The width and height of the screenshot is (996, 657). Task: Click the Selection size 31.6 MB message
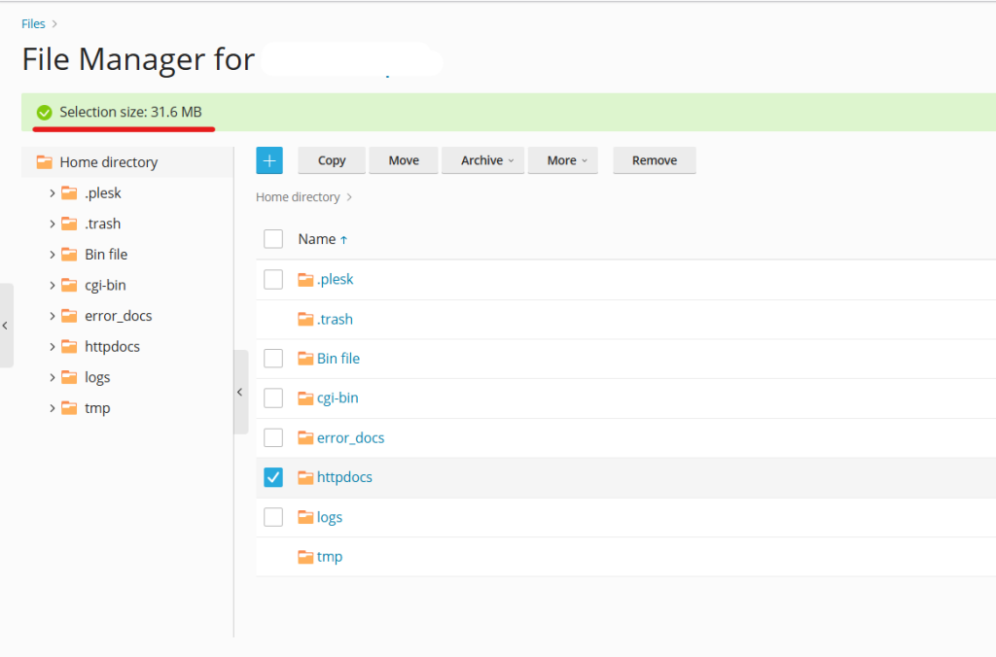pyautogui.click(x=131, y=113)
